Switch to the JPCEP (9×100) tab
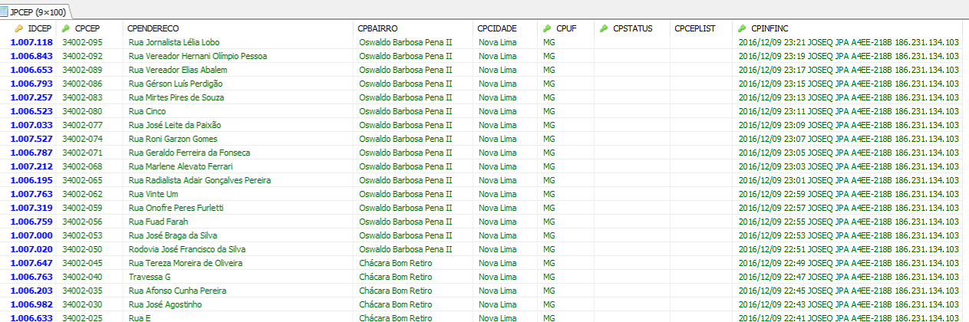969x322 pixels. pos(35,12)
